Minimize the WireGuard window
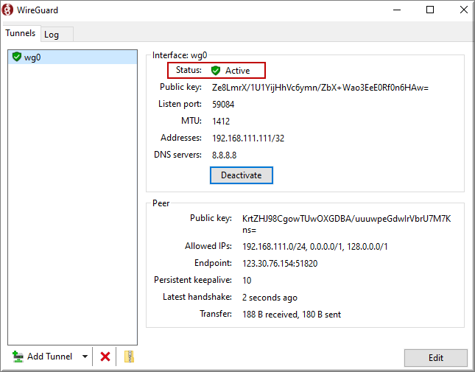Screen dimensions: 475x372 (397, 10)
